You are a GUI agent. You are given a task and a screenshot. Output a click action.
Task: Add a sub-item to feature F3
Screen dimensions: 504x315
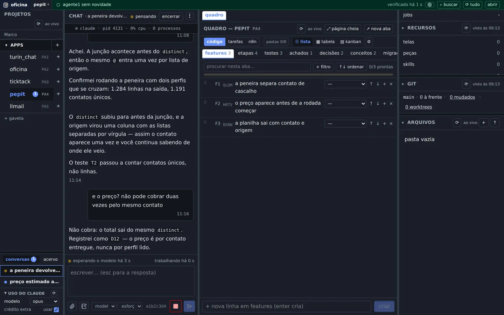[385, 124]
